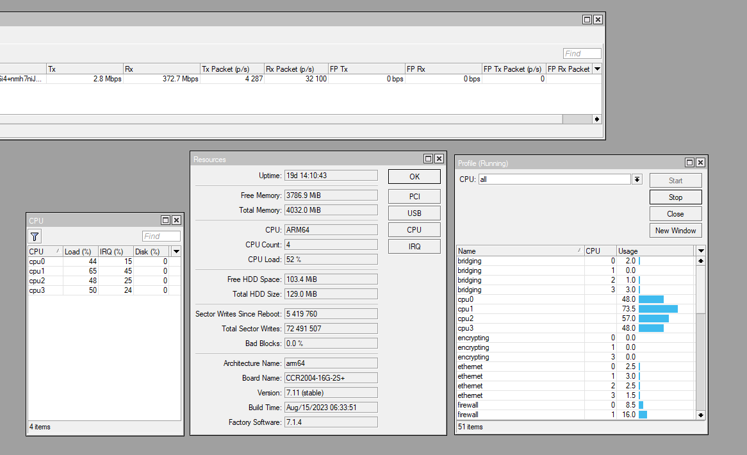This screenshot has height=455, width=747.
Task: Click the PCI button in Resources
Action: (x=415, y=196)
